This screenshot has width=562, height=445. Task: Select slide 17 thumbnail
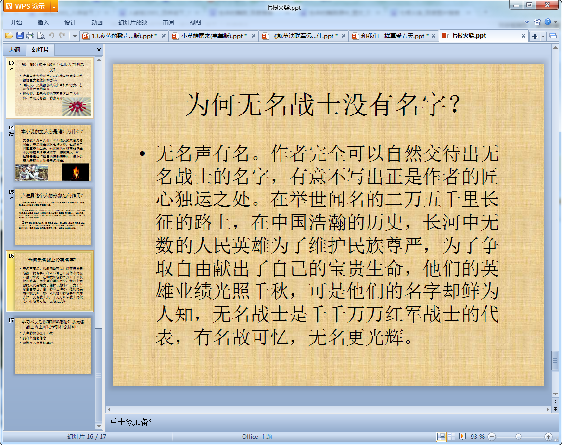click(53, 346)
